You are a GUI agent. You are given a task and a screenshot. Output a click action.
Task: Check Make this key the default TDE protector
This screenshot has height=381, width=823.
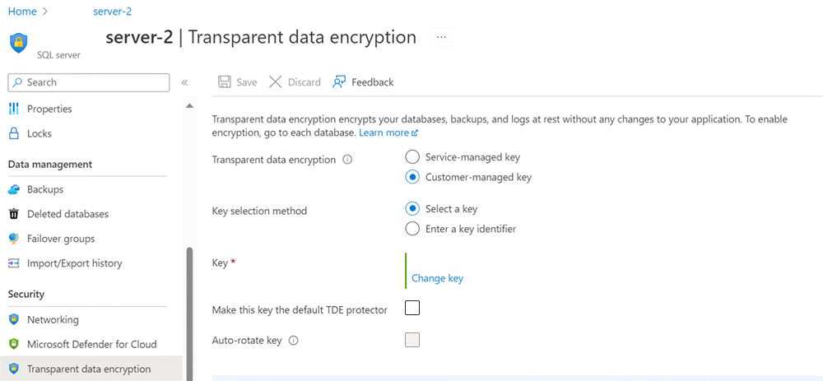coord(412,309)
